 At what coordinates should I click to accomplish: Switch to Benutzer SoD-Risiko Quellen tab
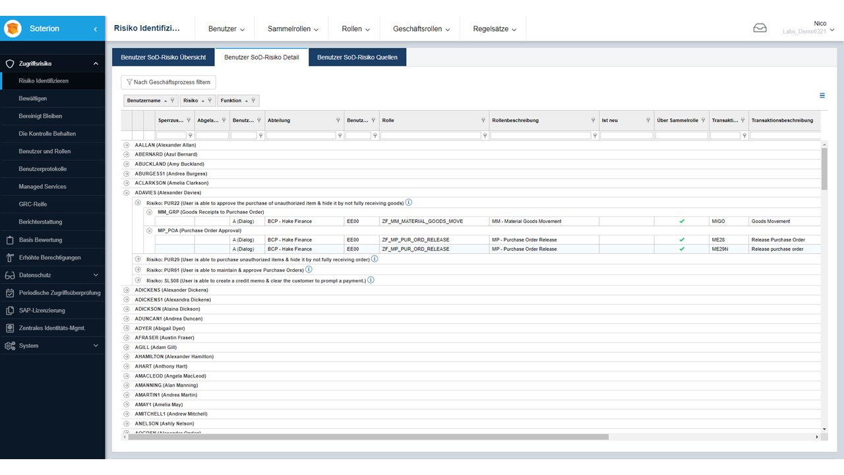pyautogui.click(x=357, y=57)
